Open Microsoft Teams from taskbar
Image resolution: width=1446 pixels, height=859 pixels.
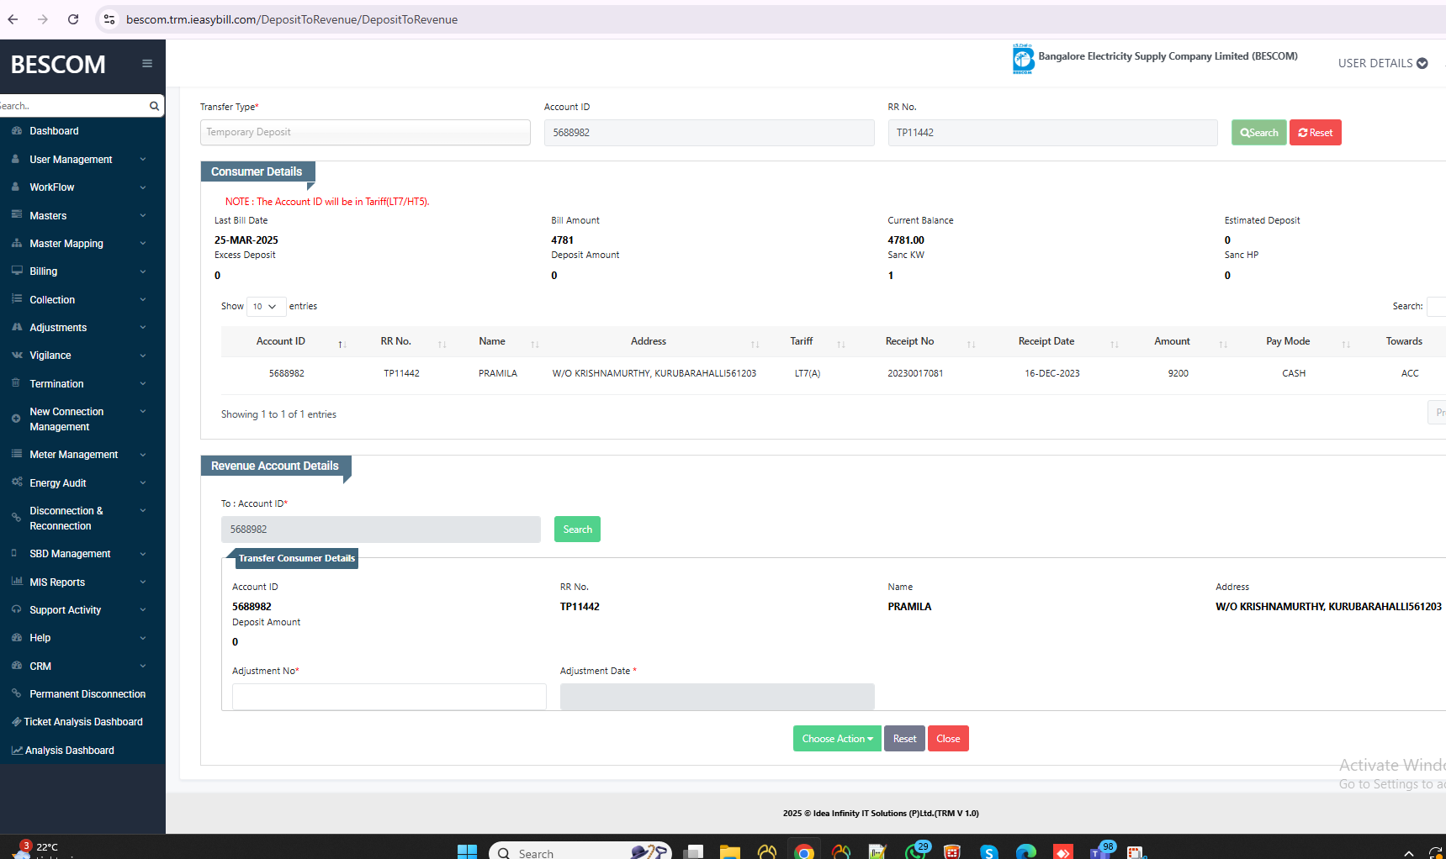pyautogui.click(x=1100, y=851)
